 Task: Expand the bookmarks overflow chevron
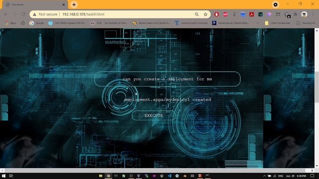(258, 23)
